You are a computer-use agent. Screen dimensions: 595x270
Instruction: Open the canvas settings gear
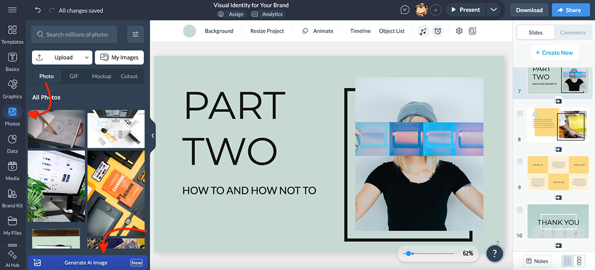coord(459,31)
